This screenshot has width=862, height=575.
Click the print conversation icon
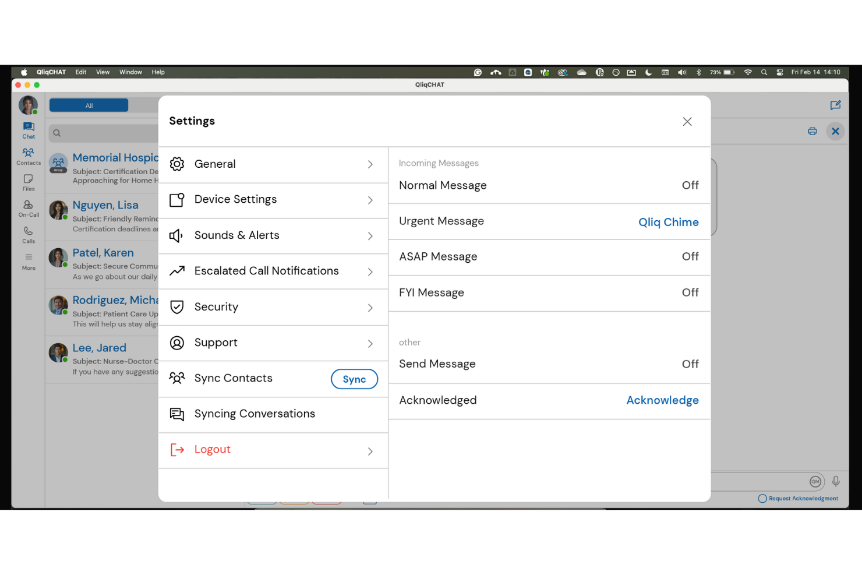click(x=812, y=131)
